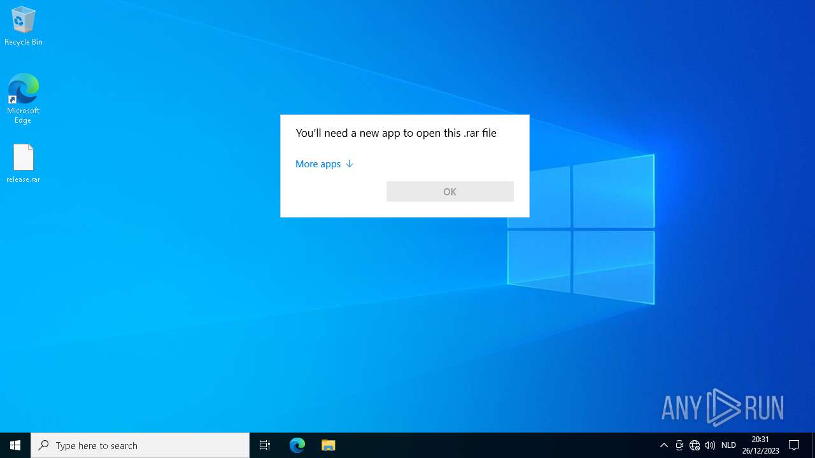Select the release.rar file on desktop

click(x=24, y=163)
